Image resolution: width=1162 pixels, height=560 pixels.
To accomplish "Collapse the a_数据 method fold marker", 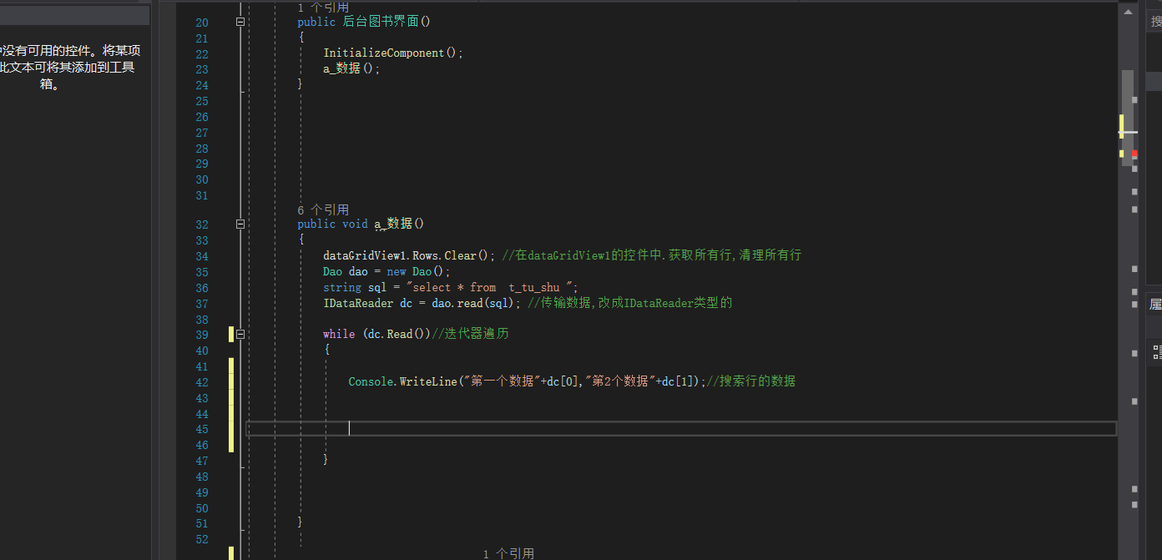I will pos(240,224).
